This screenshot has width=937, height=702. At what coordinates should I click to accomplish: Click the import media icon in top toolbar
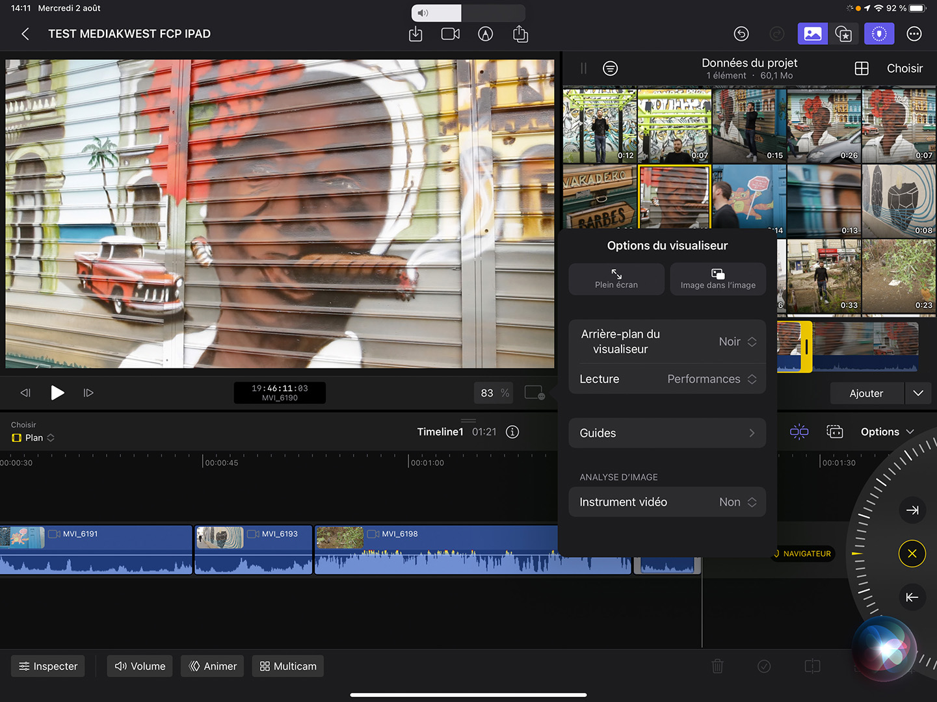[x=416, y=34]
